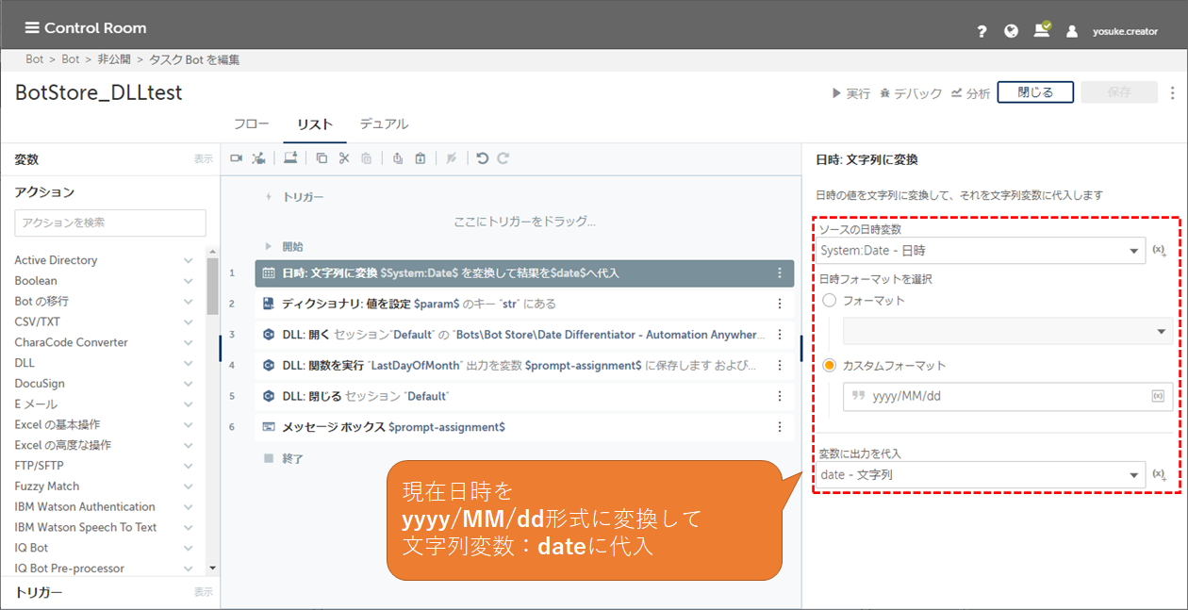Click the paste toolbar icon
Viewport: 1188px width, 610px height.
(367, 158)
